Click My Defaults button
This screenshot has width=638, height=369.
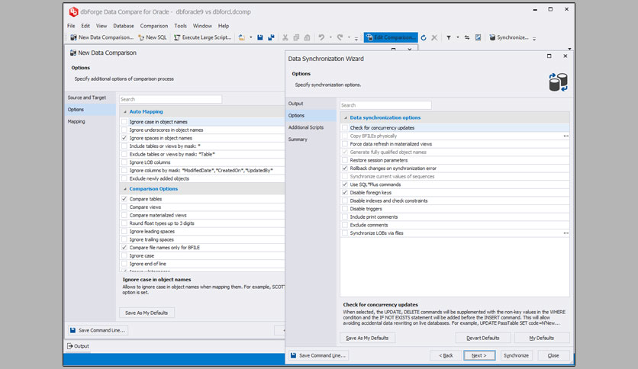(x=542, y=338)
